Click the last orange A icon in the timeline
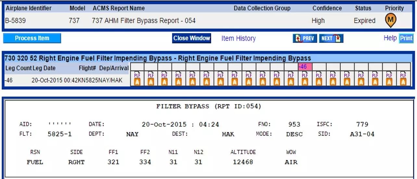Viewport: 417px width, 179px height. click(x=403, y=82)
